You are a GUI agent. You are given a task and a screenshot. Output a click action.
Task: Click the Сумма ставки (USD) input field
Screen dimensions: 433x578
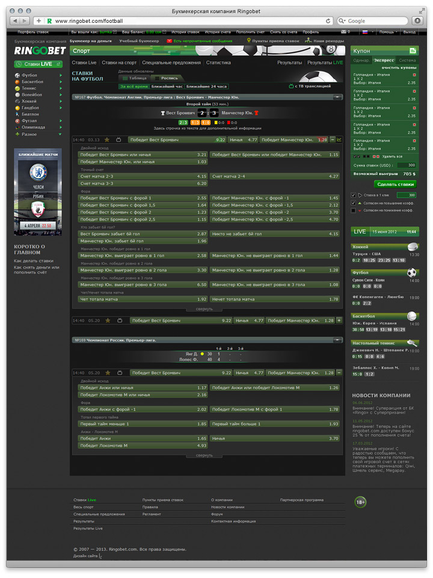[x=407, y=165]
